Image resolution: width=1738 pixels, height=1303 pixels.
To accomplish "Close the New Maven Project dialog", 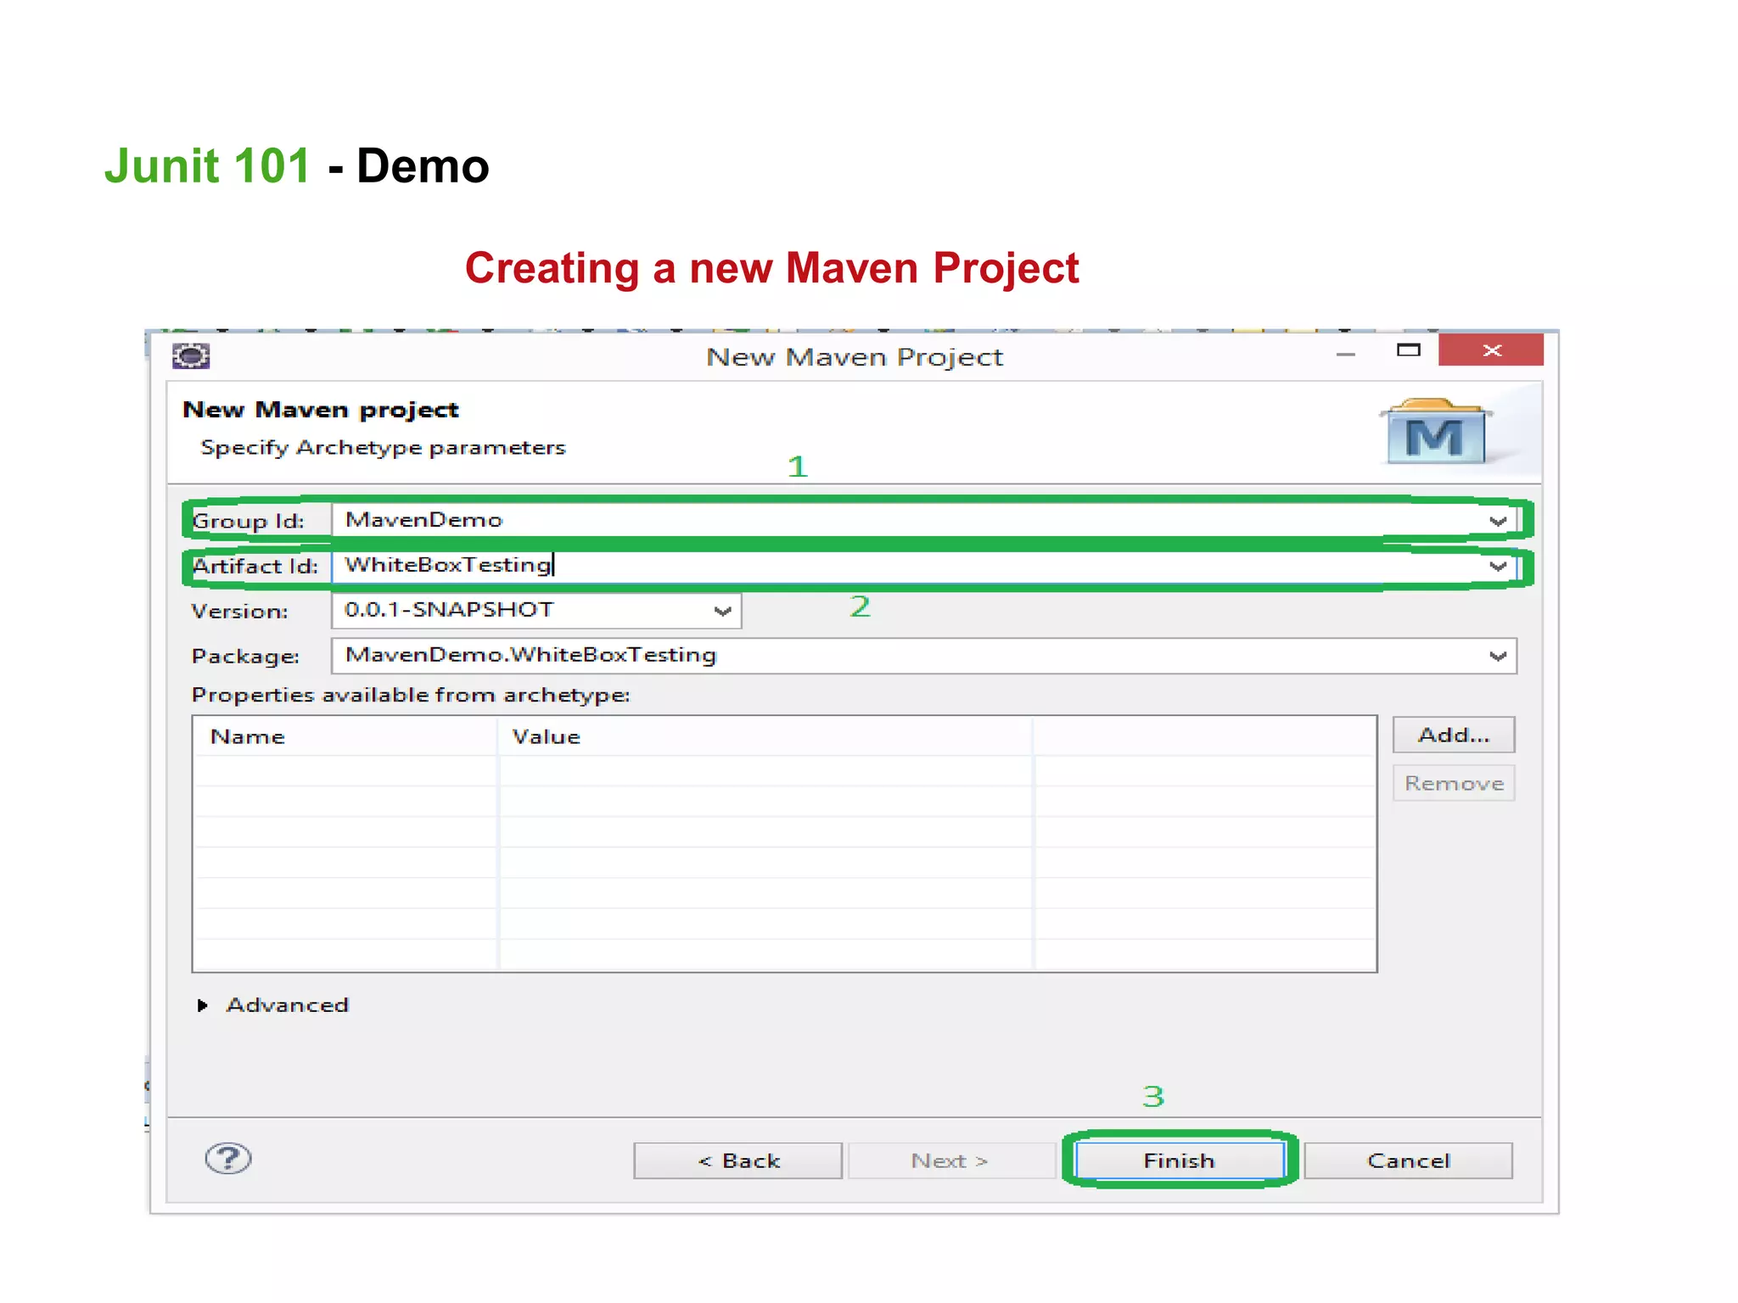I will 1491,350.
